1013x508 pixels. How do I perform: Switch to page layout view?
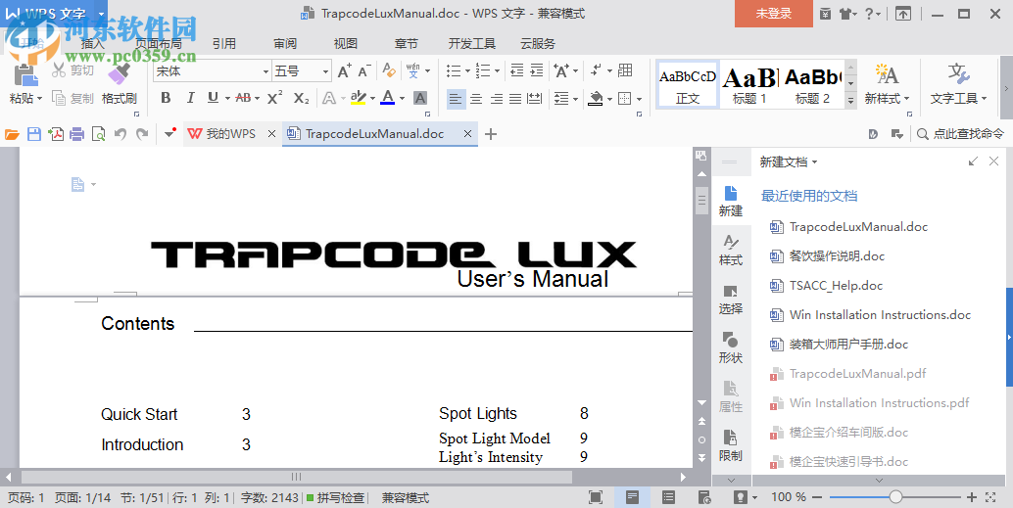pyautogui.click(x=633, y=497)
